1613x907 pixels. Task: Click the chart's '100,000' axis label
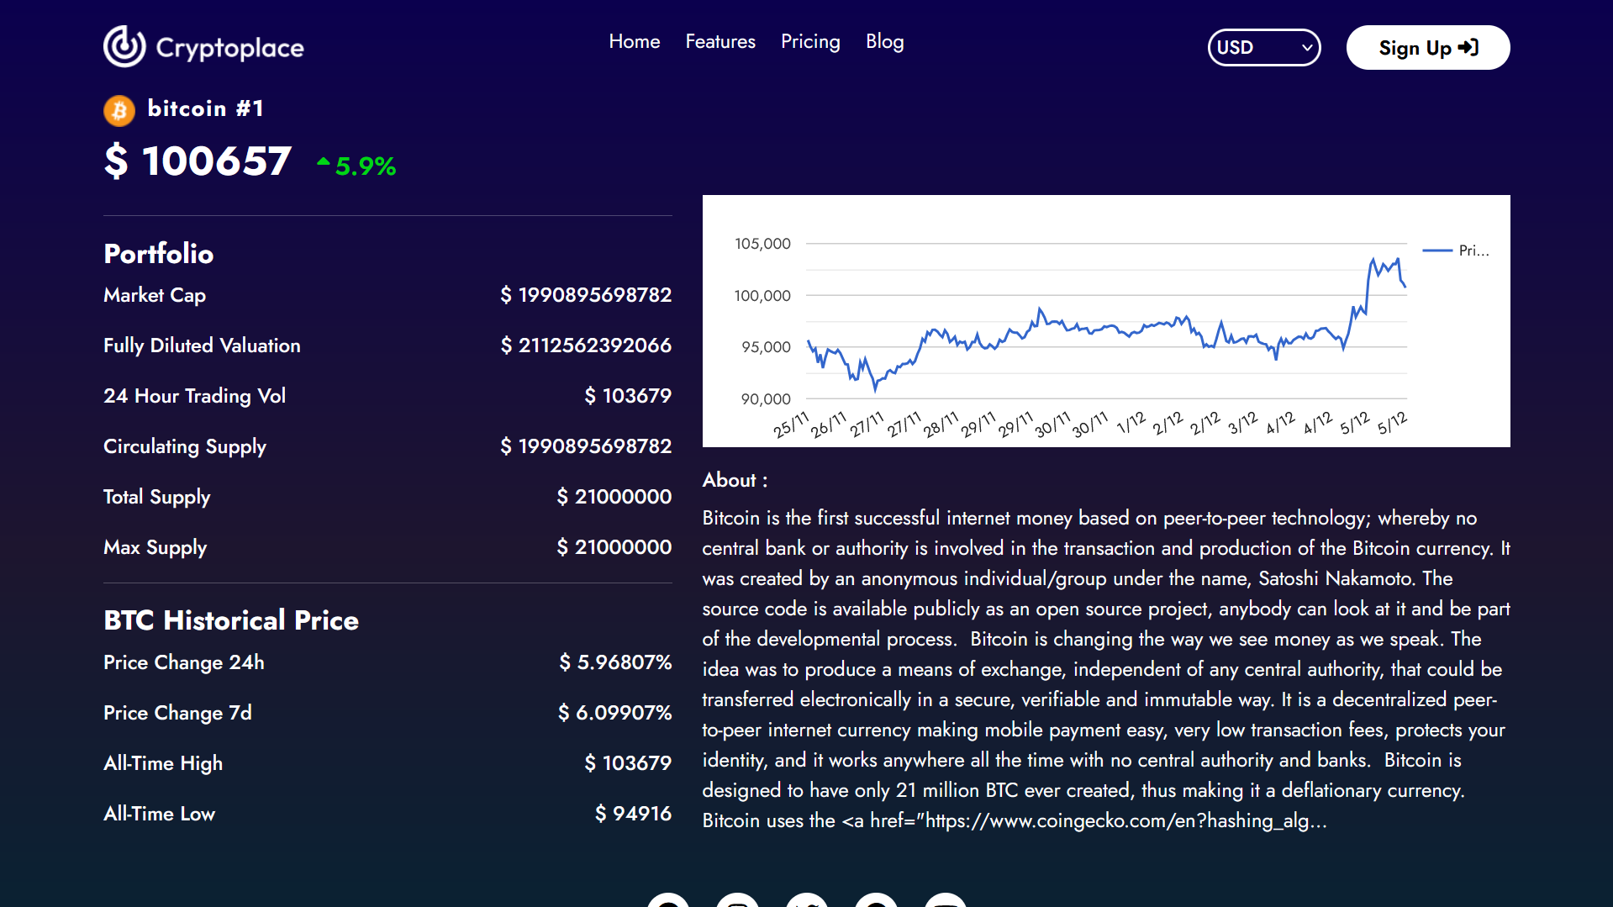[x=762, y=296]
